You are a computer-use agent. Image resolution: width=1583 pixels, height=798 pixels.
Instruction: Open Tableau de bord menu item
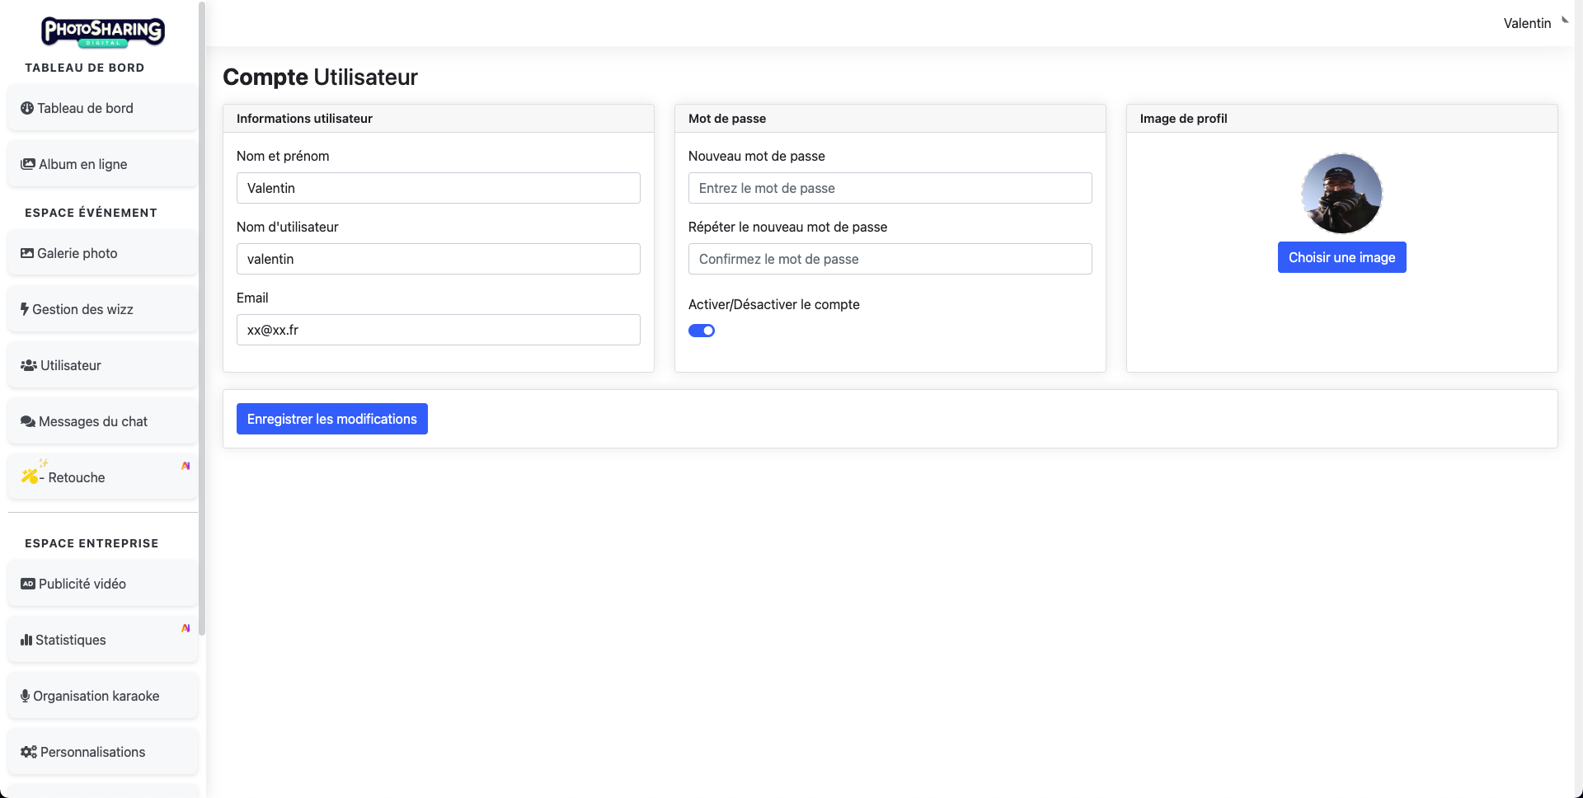coord(103,108)
